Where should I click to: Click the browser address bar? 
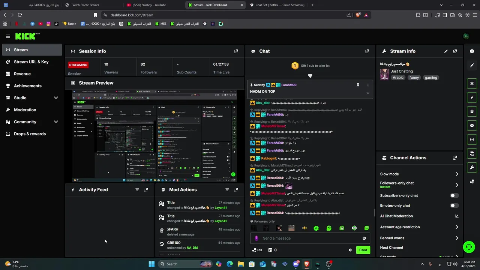coord(225,15)
